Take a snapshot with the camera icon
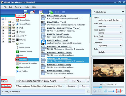 (118, 91)
